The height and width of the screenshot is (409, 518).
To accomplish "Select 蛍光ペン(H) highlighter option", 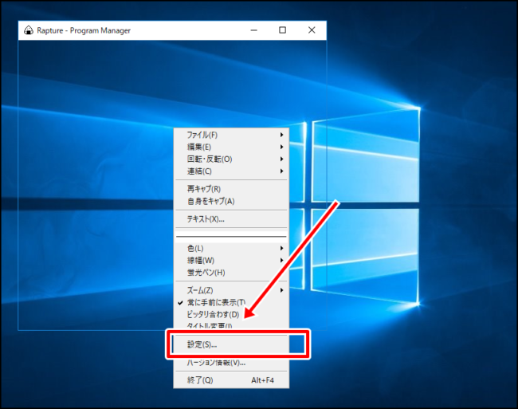I will tap(231, 273).
